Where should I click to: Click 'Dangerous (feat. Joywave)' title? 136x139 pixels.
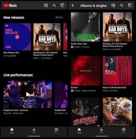(x=16, y=110)
